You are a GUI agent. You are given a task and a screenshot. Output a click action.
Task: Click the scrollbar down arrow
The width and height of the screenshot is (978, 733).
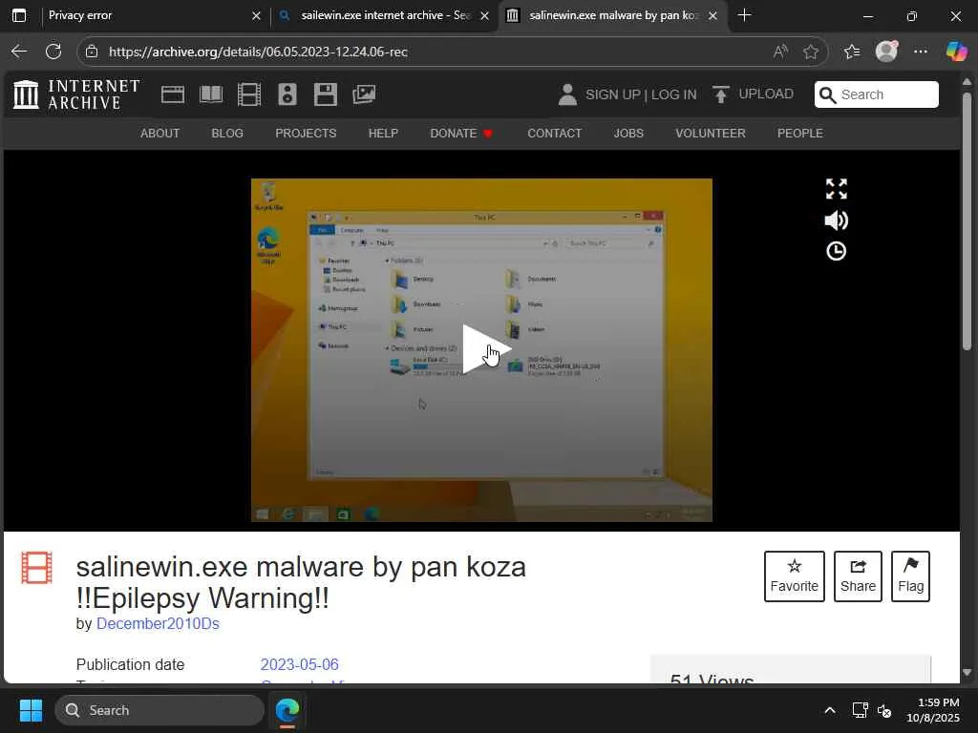click(967, 672)
